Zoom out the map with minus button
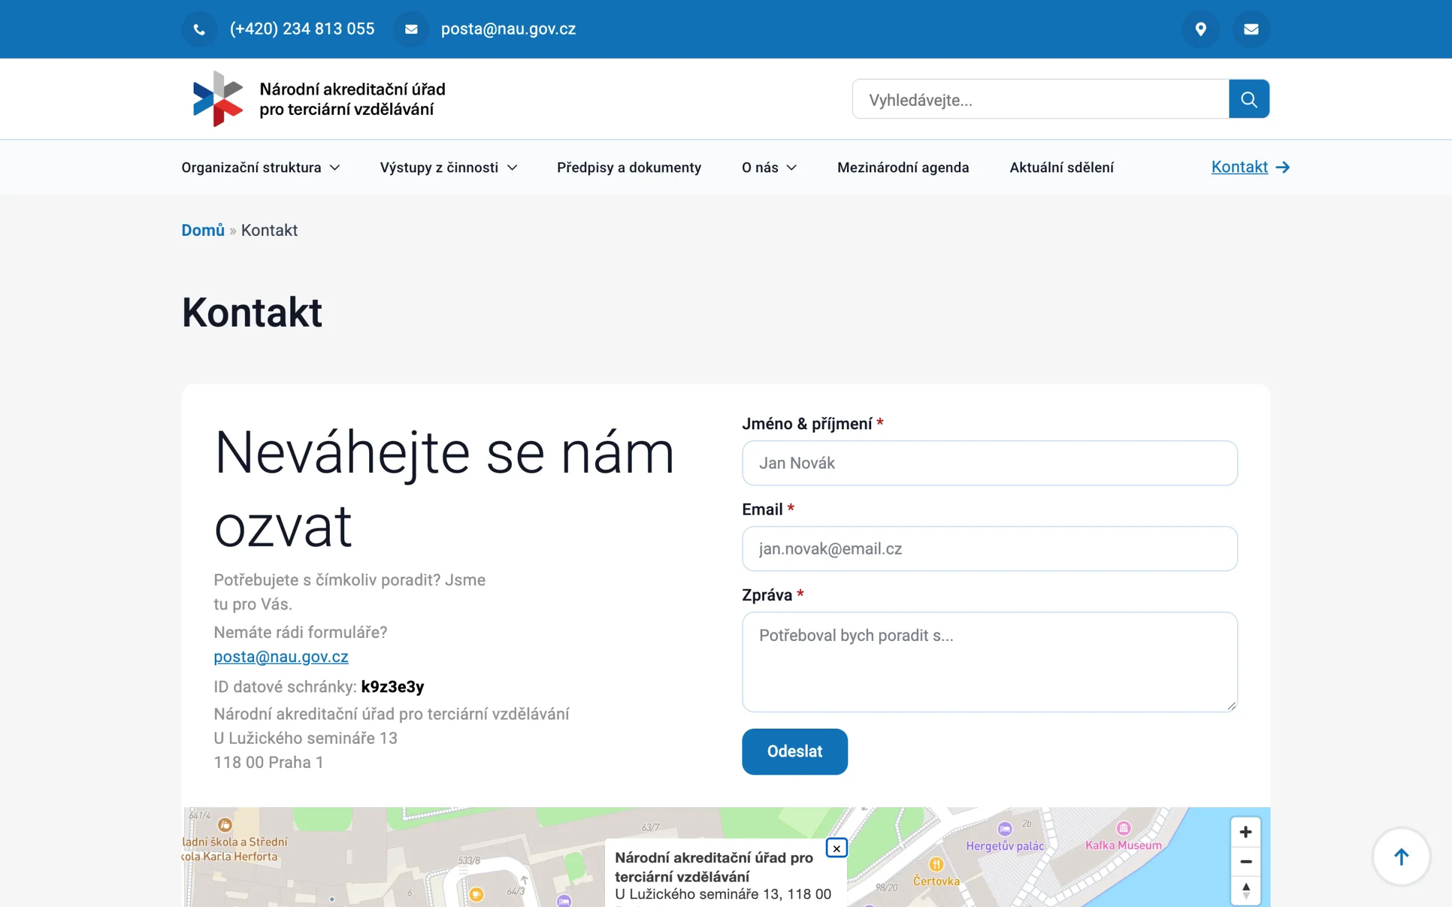The width and height of the screenshot is (1452, 907). 1245,862
